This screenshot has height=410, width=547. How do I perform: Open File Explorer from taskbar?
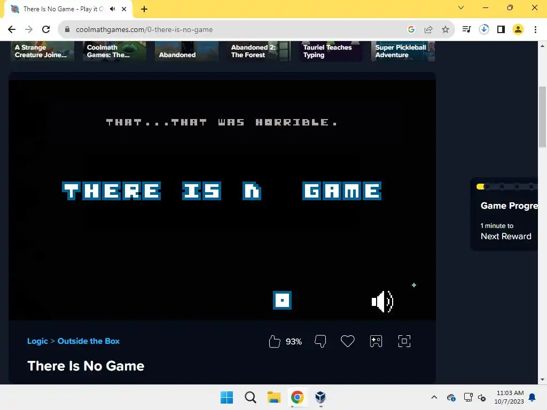pos(274,397)
